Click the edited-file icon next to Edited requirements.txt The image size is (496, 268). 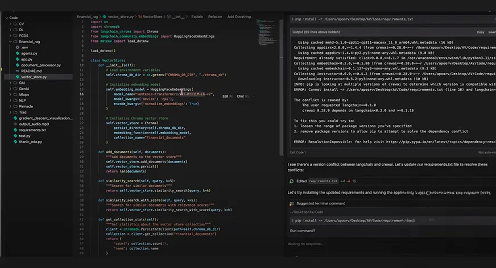tap(291, 181)
